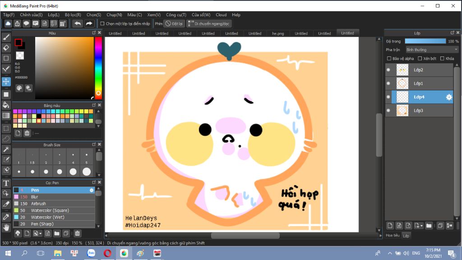Pop out the Brush Size panel

pos(94,144)
